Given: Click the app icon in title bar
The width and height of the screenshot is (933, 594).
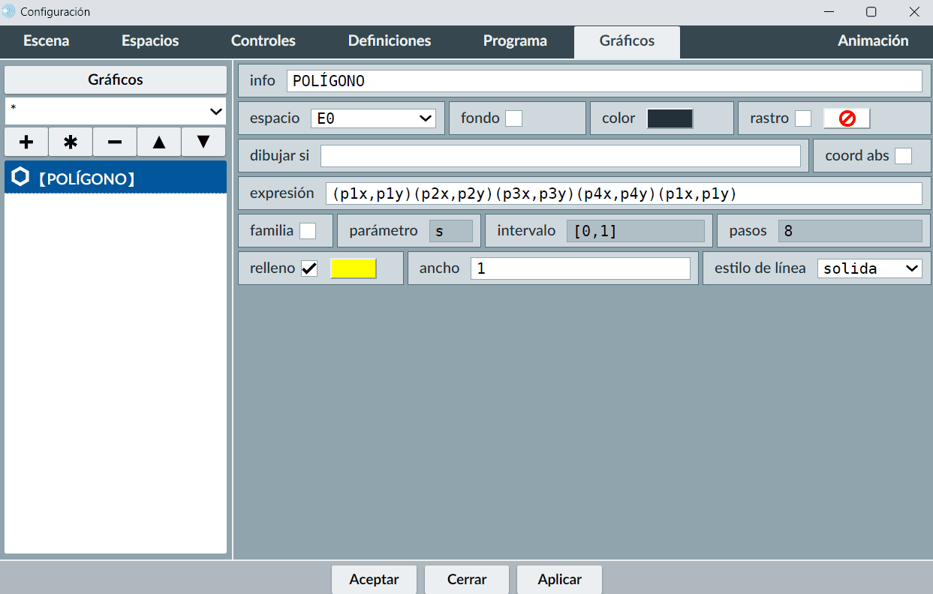Looking at the screenshot, I should (x=9, y=11).
